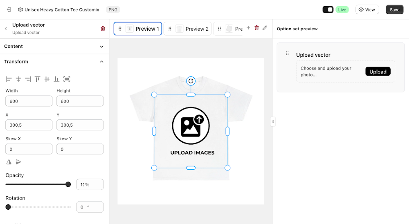409x224 pixels.
Task: Click the PNG format badge
Action: 113,10
